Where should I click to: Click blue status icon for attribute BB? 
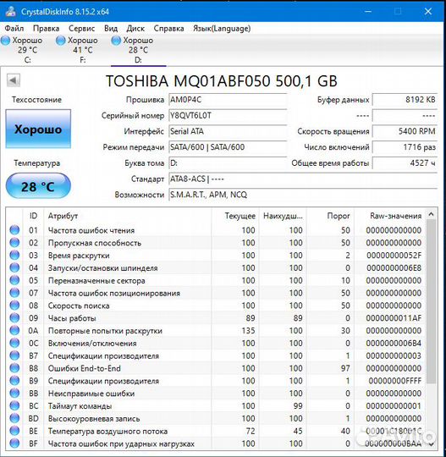coord(14,393)
